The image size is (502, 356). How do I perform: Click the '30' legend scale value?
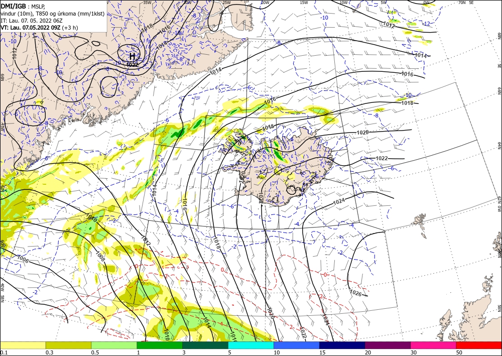414,352
